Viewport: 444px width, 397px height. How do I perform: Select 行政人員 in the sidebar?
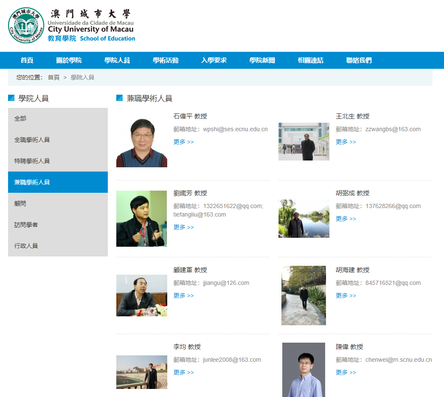pos(58,246)
